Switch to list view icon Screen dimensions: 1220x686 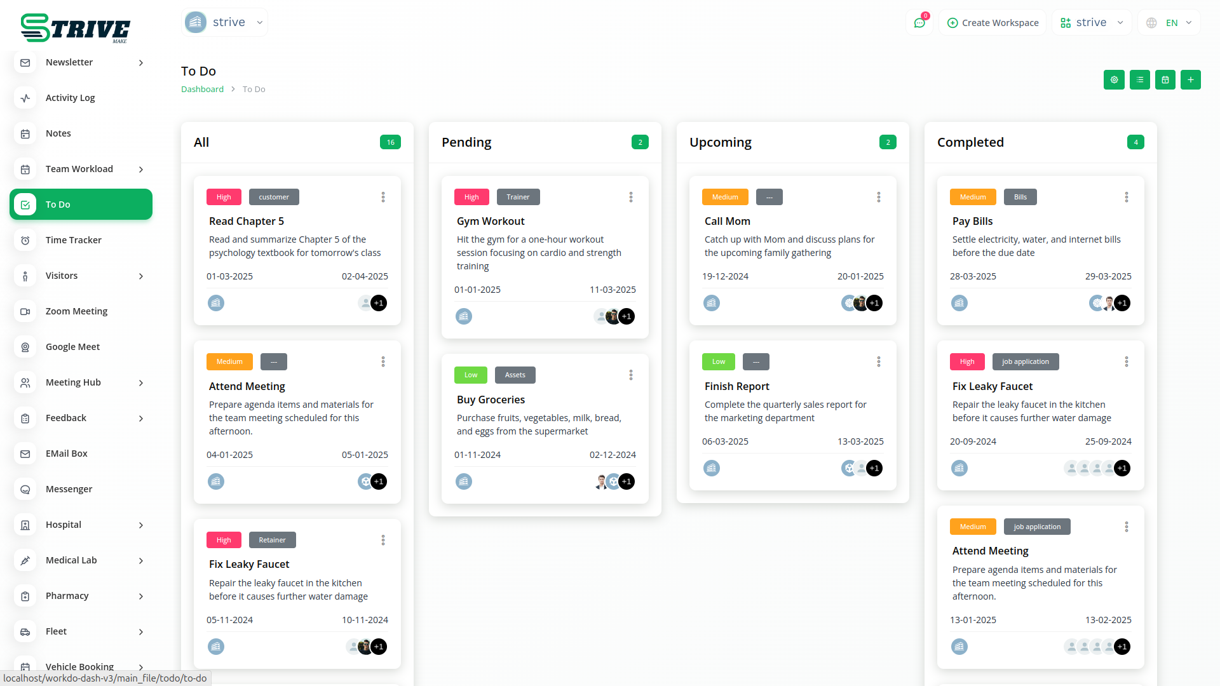[1139, 80]
